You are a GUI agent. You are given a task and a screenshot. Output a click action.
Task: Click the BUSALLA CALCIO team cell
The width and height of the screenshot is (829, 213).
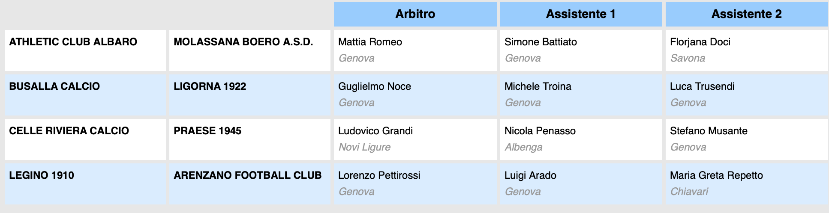85,95
